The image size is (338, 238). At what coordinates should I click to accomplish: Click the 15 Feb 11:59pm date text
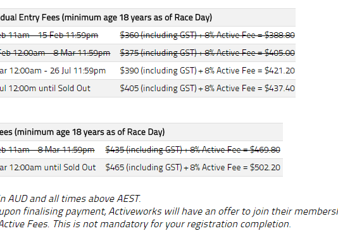(x=68, y=35)
